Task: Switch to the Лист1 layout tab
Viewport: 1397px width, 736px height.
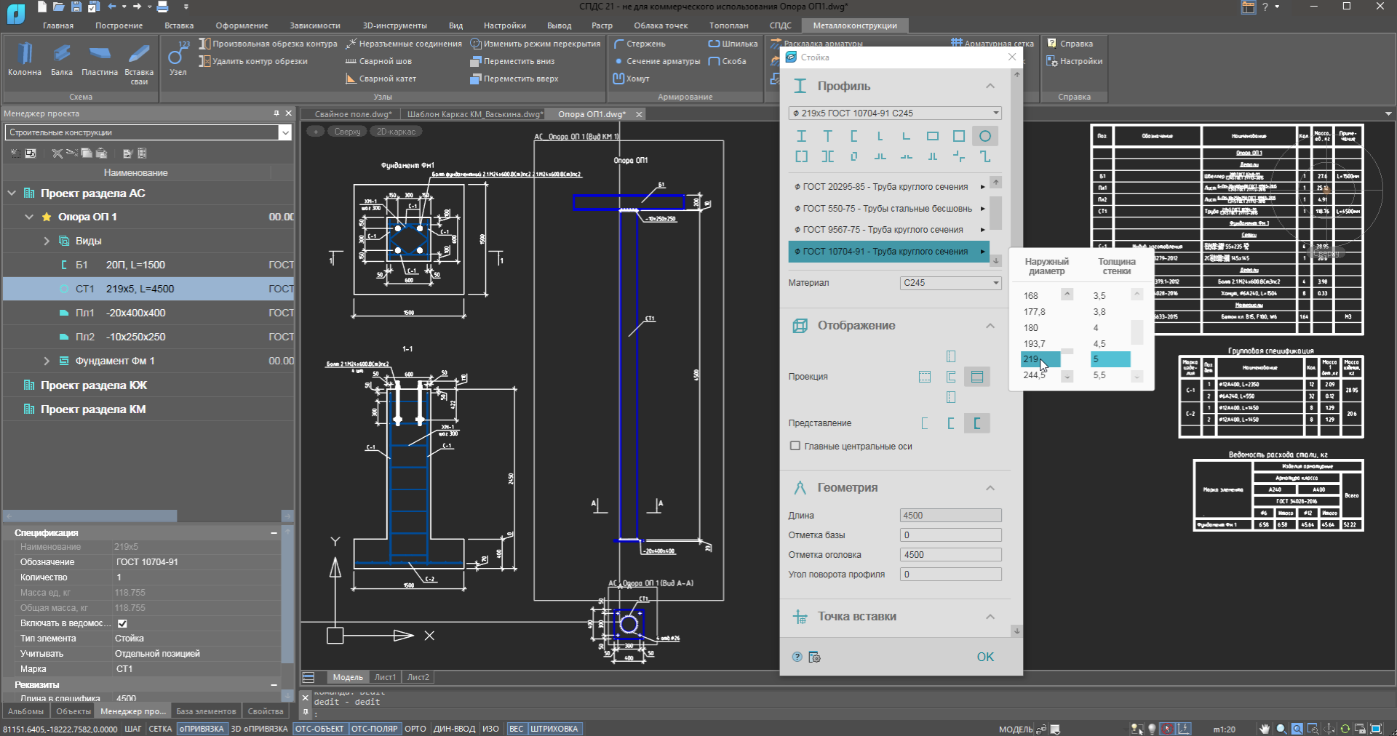Action: (x=385, y=677)
